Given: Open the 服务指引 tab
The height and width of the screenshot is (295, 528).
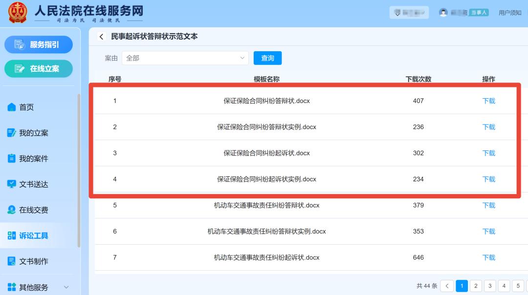Looking at the screenshot, I should (x=39, y=44).
